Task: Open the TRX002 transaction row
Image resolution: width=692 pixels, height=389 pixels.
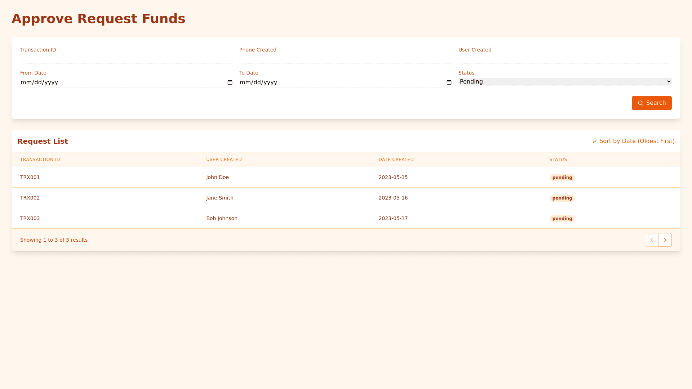Action: coord(30,198)
